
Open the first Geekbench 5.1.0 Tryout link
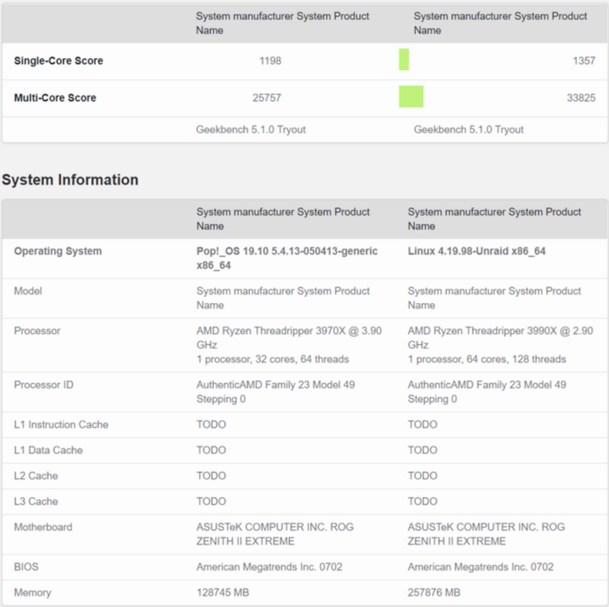(x=251, y=130)
